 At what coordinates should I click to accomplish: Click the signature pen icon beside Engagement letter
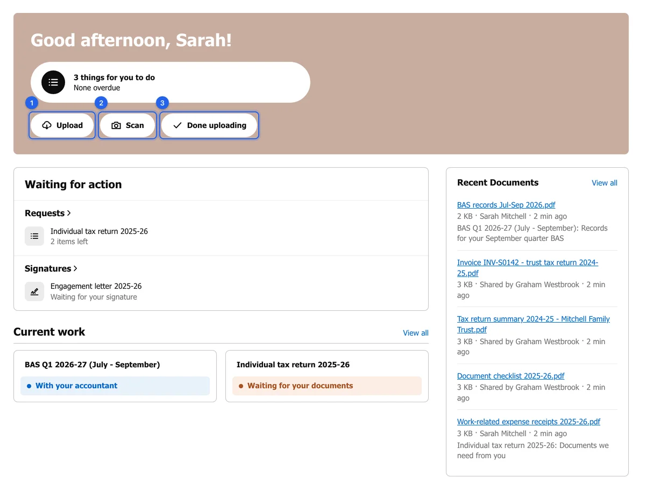34,291
